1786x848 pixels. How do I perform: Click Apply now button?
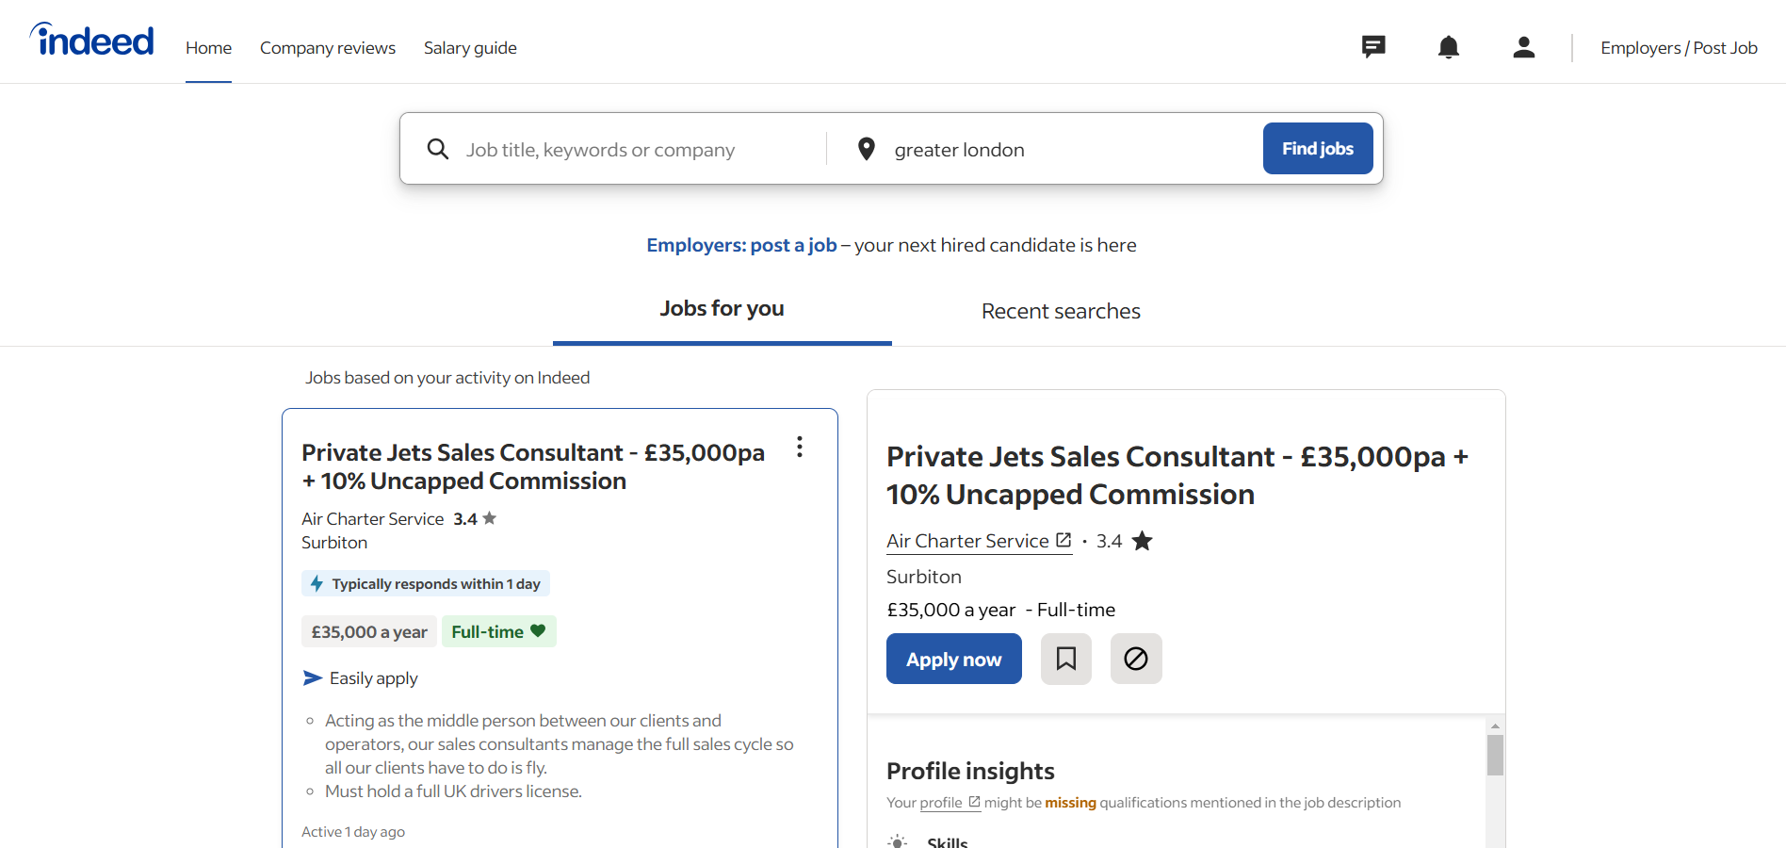(x=954, y=659)
